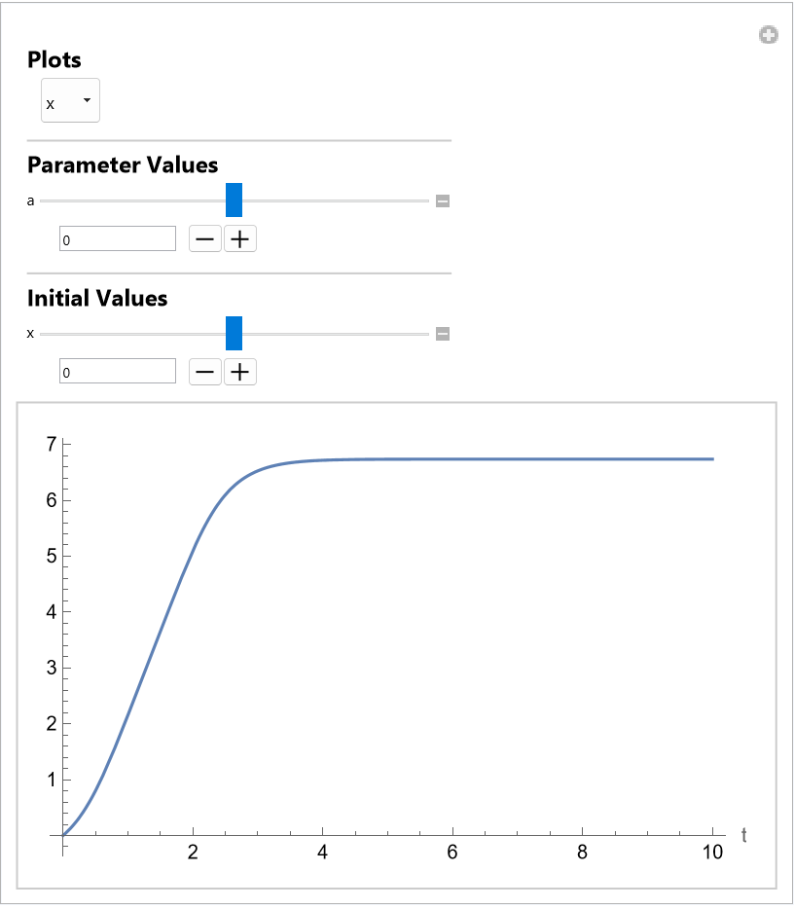Click the Initial Values section heading
Image resolution: width=794 pixels, height=909 pixels.
pyautogui.click(x=97, y=298)
